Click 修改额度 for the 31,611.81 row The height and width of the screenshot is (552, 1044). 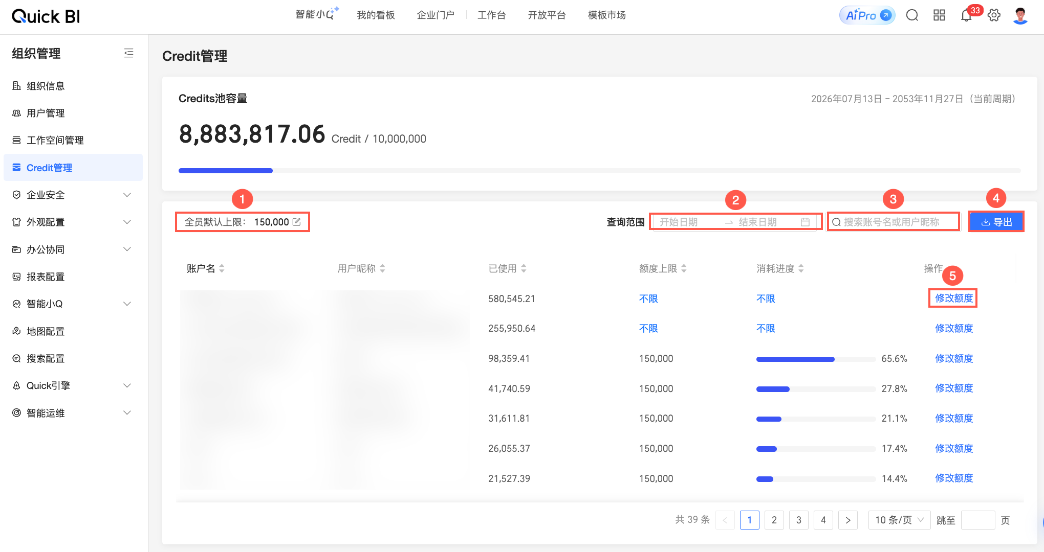[x=954, y=418]
